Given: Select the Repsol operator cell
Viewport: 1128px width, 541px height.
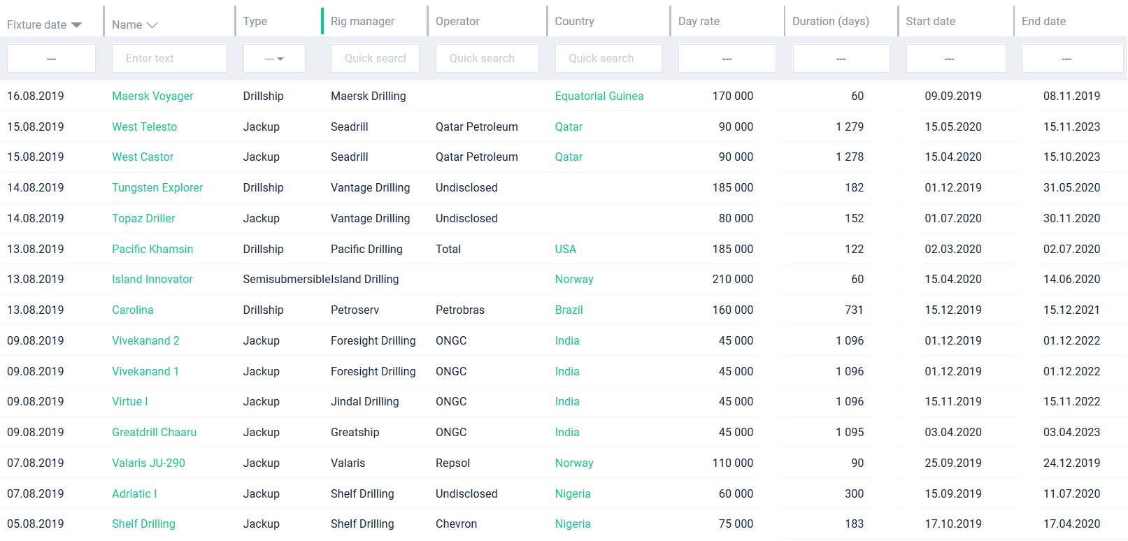Looking at the screenshot, I should pyautogui.click(x=453, y=463).
